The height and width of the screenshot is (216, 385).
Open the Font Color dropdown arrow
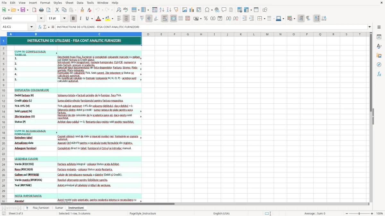click(x=103, y=19)
